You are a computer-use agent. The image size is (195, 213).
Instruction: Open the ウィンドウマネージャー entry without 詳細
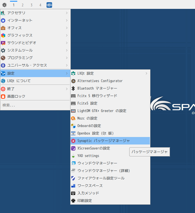[x=110, y=163]
